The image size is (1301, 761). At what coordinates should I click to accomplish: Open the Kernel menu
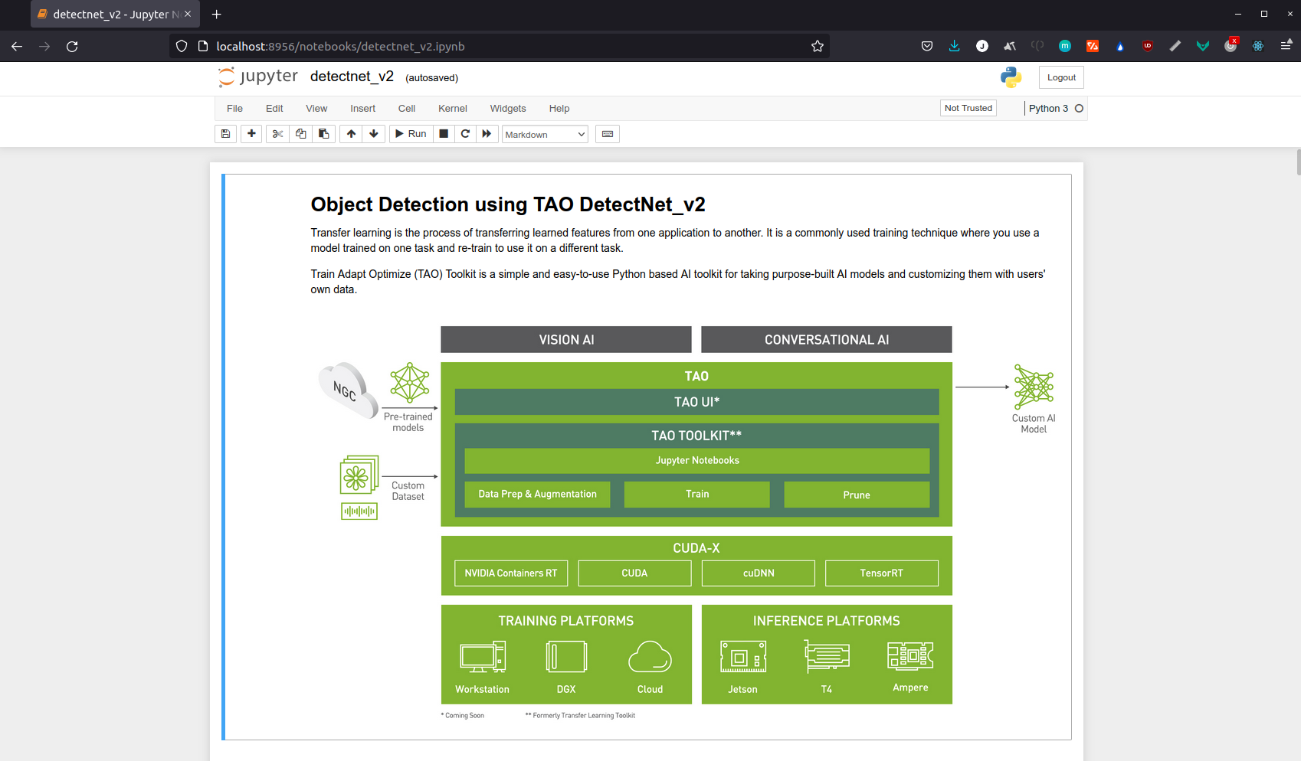click(453, 109)
